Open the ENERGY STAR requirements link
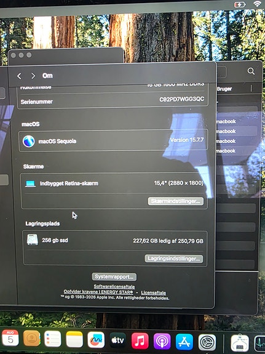This screenshot has width=265, height=354. click(98, 292)
